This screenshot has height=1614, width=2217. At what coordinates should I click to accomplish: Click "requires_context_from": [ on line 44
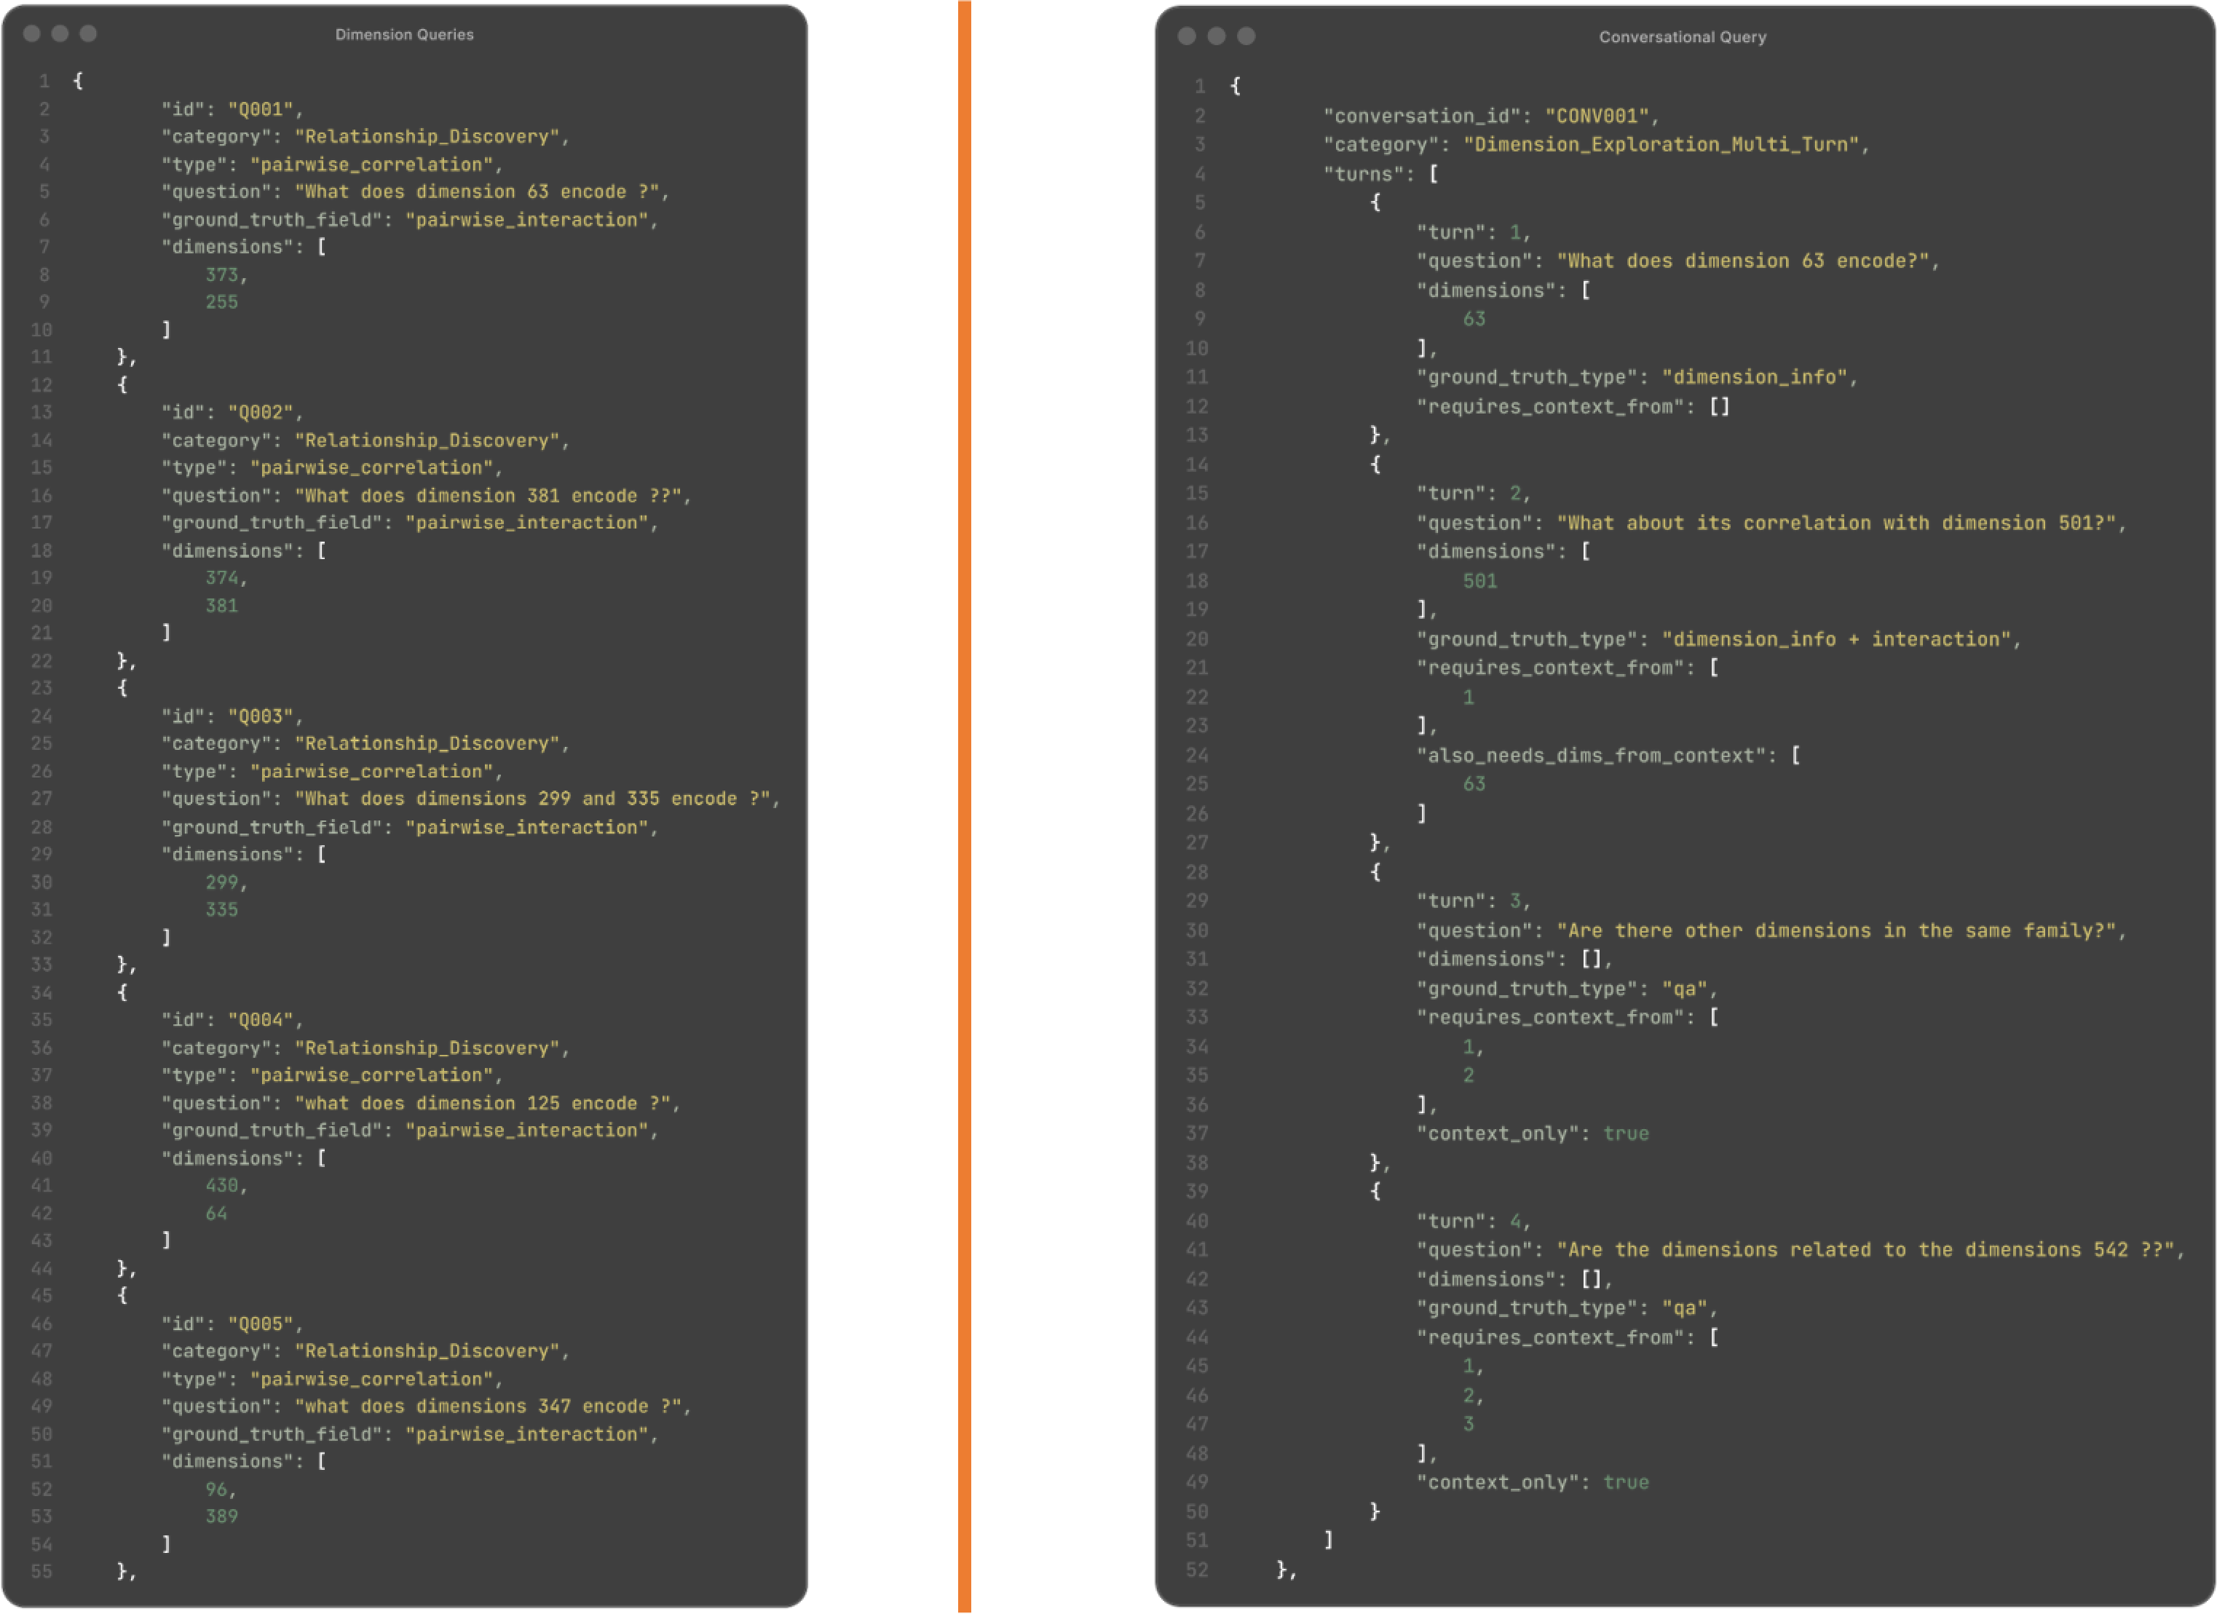pyautogui.click(x=1568, y=1337)
